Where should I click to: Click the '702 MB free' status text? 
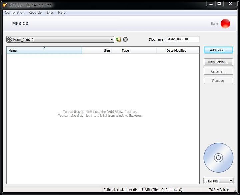pos(219,190)
